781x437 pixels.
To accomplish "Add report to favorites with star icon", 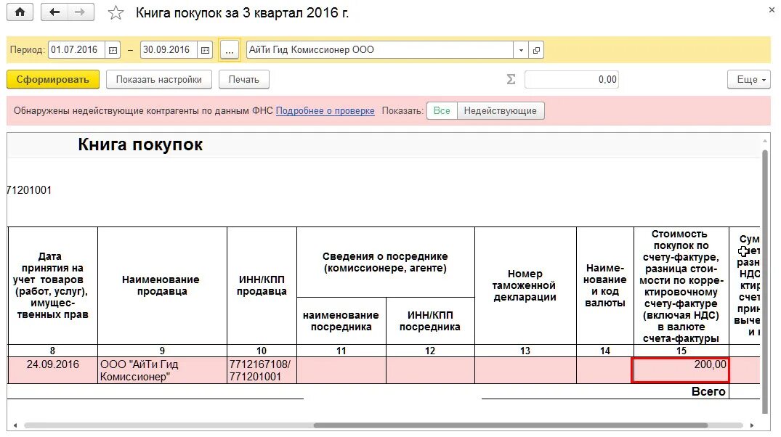I will pyautogui.click(x=116, y=13).
